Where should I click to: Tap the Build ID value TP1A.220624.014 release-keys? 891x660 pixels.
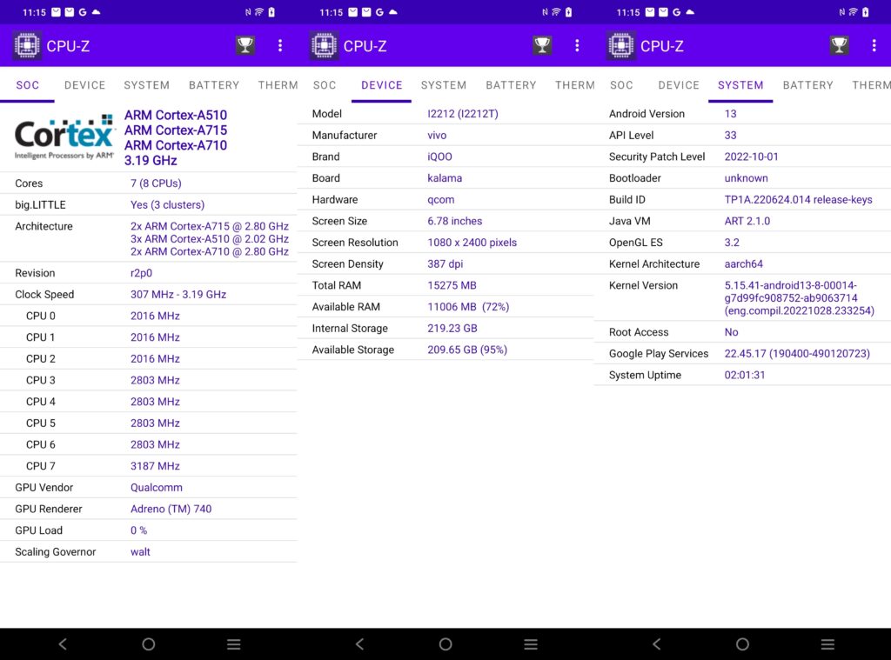798,199
